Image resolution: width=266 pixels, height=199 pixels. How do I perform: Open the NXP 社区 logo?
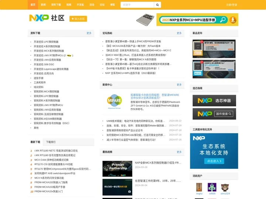(47, 18)
